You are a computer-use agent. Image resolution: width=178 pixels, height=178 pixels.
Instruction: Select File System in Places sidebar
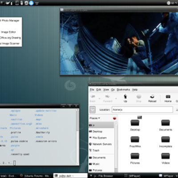[98, 138]
